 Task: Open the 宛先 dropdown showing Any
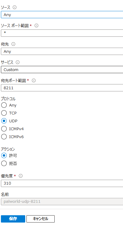point(62,52)
